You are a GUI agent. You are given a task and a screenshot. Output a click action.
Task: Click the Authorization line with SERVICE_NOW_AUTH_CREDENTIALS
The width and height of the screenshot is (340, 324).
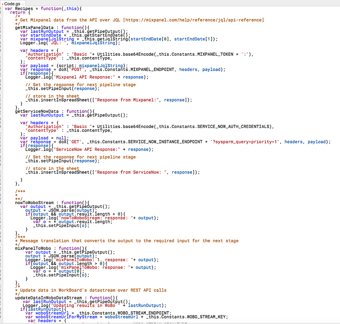pos(150,126)
